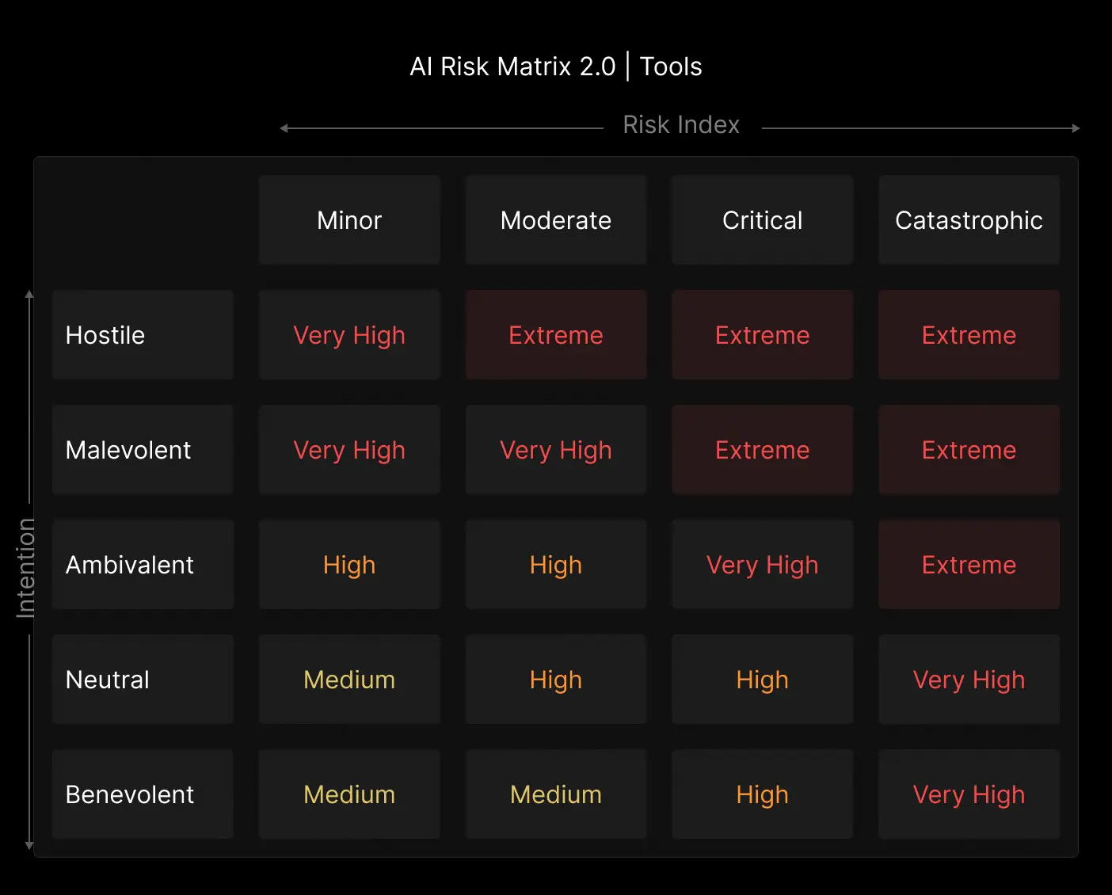Click the Benevolent / Catastrophic 'Very High' cell
This screenshot has width=1112, height=895.
coord(969,794)
